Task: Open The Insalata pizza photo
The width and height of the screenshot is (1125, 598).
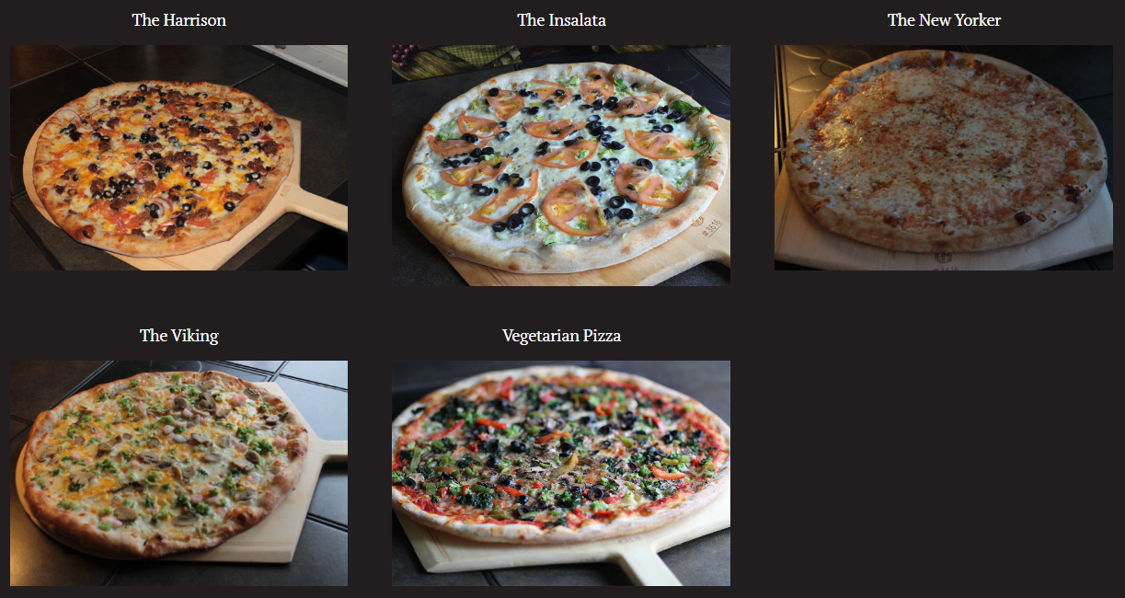Action: click(561, 166)
